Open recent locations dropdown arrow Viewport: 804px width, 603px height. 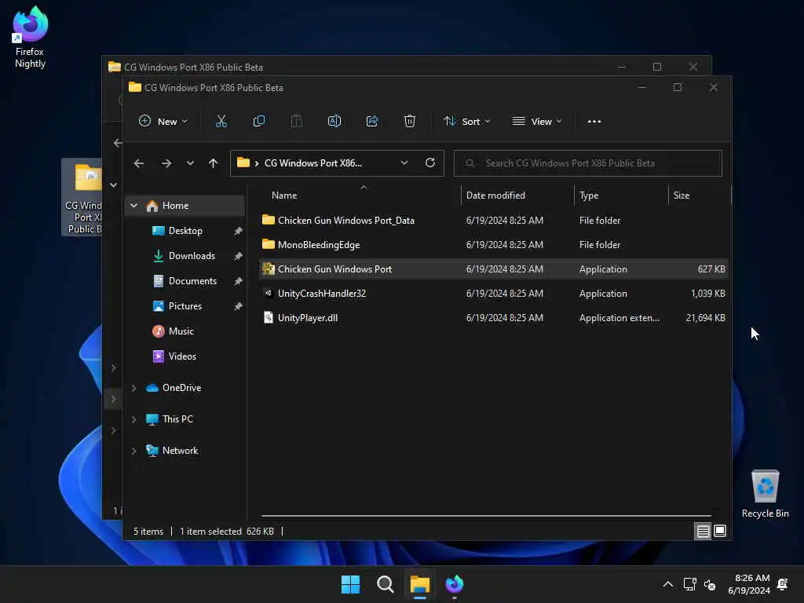(190, 163)
